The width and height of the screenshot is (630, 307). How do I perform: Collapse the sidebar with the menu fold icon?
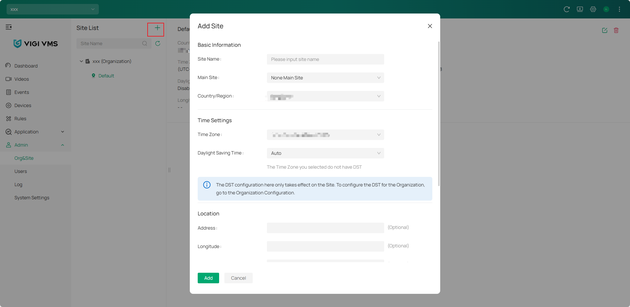[9, 27]
